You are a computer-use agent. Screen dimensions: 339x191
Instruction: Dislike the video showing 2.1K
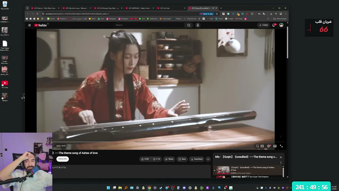tap(157, 159)
